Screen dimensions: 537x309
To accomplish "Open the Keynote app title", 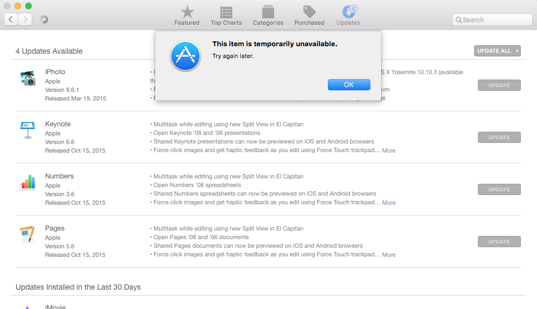I will (58, 124).
